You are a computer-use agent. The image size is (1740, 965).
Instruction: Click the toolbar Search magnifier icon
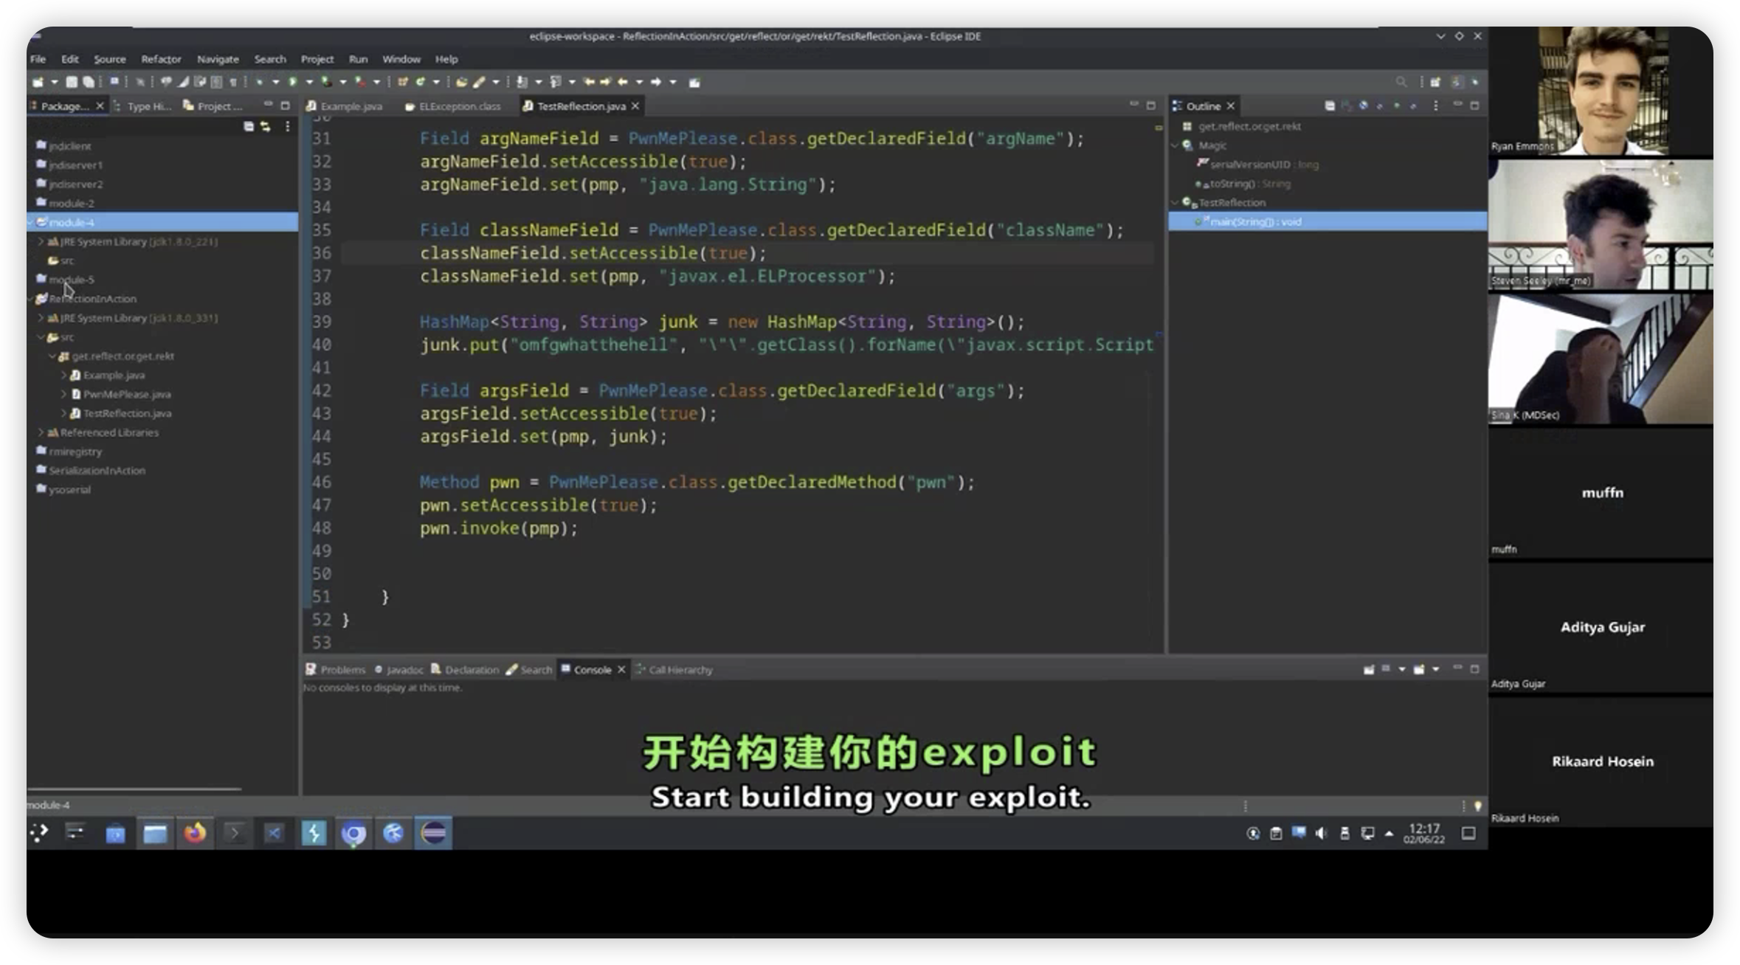pyautogui.click(x=1401, y=82)
